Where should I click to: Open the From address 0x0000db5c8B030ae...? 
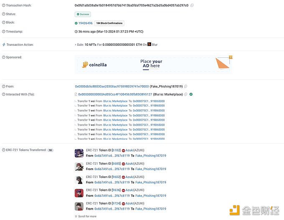point(112,87)
